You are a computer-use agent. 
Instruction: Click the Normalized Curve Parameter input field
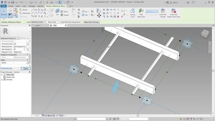(20, 49)
